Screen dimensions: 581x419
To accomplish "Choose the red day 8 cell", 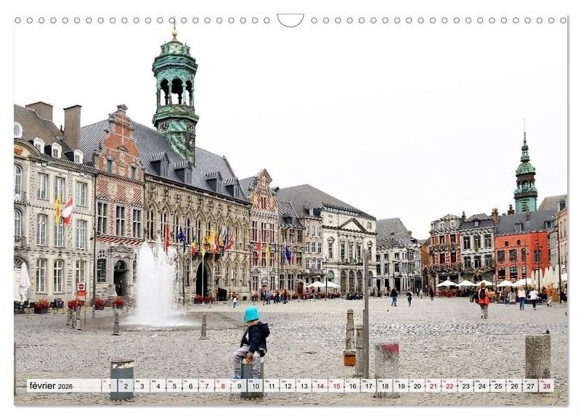I will 223,386.
